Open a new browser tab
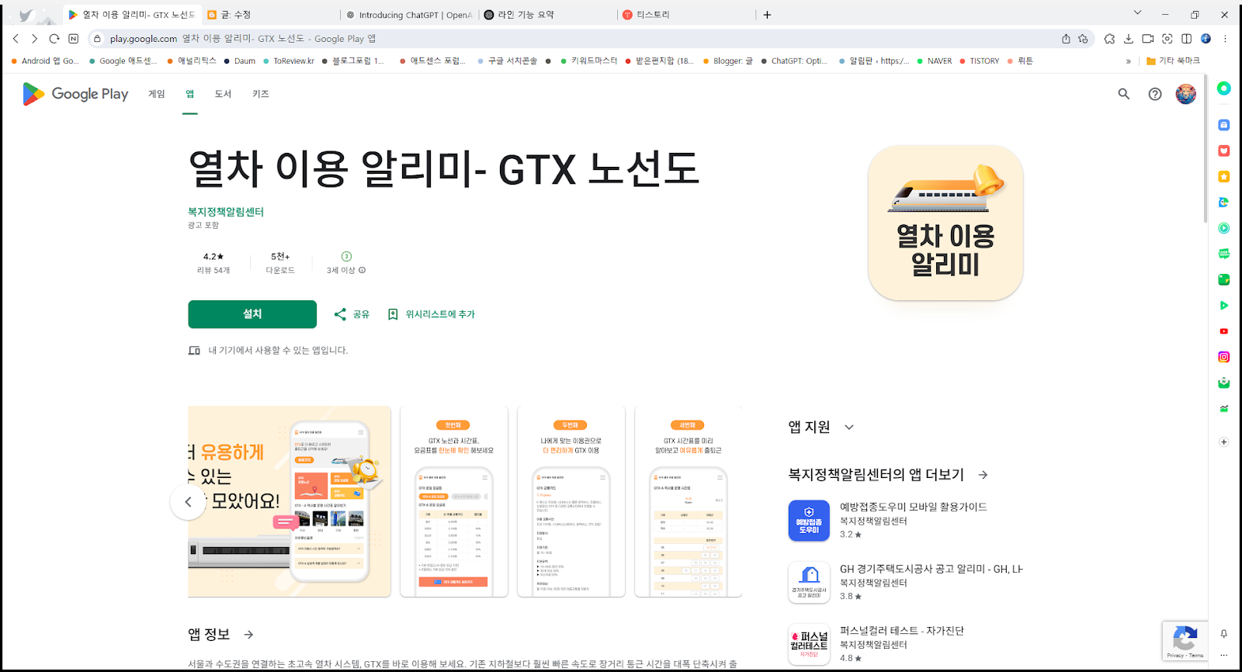The height and width of the screenshot is (672, 1242). tap(767, 15)
